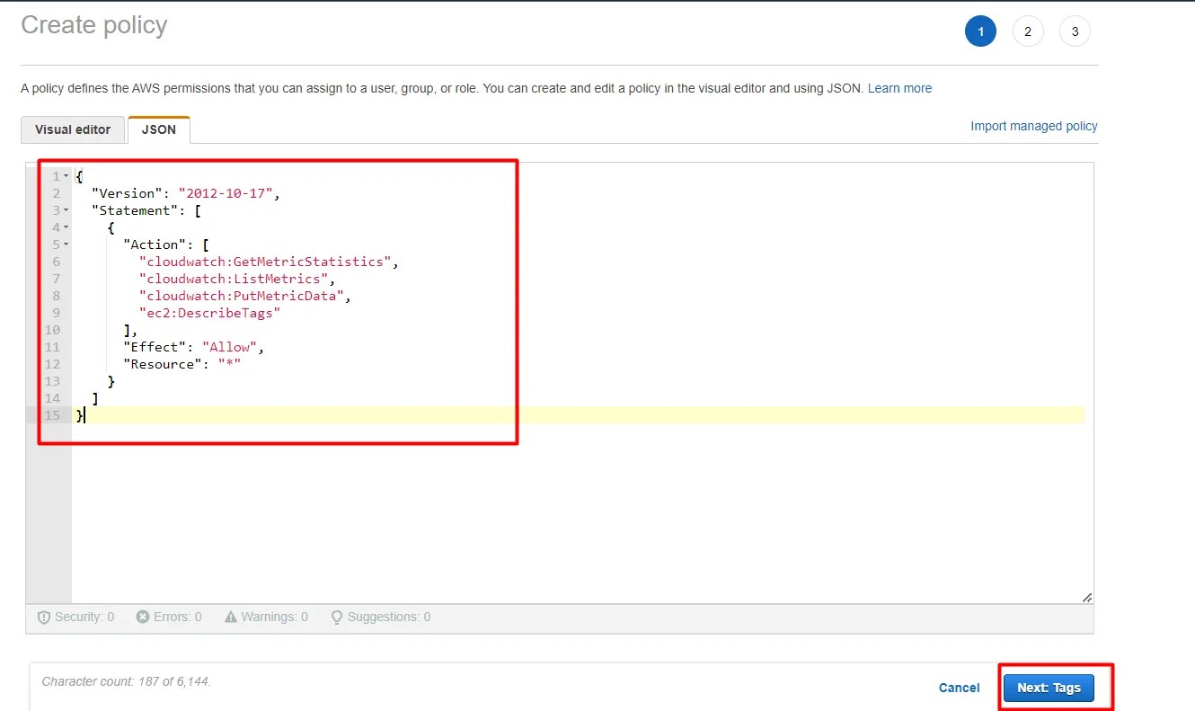Switch to the JSON tab
The width and height of the screenshot is (1195, 711).
158,129
